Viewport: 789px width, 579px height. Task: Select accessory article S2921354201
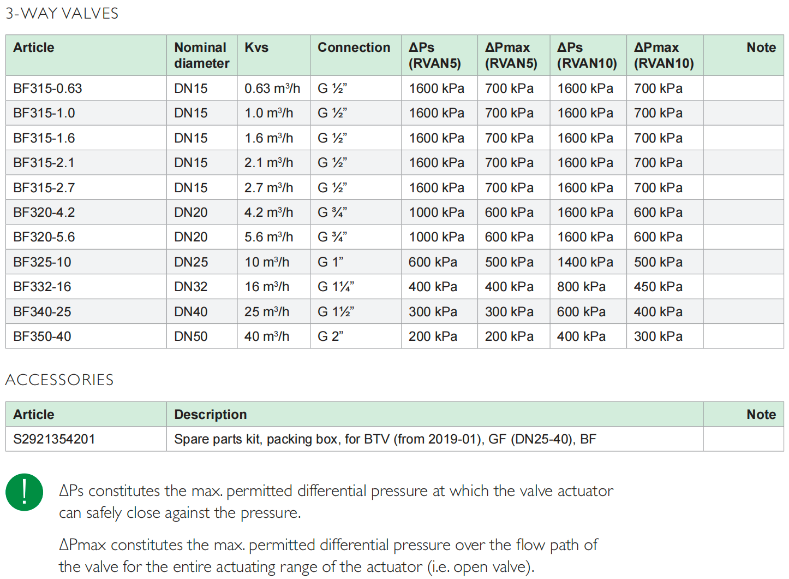click(54, 439)
